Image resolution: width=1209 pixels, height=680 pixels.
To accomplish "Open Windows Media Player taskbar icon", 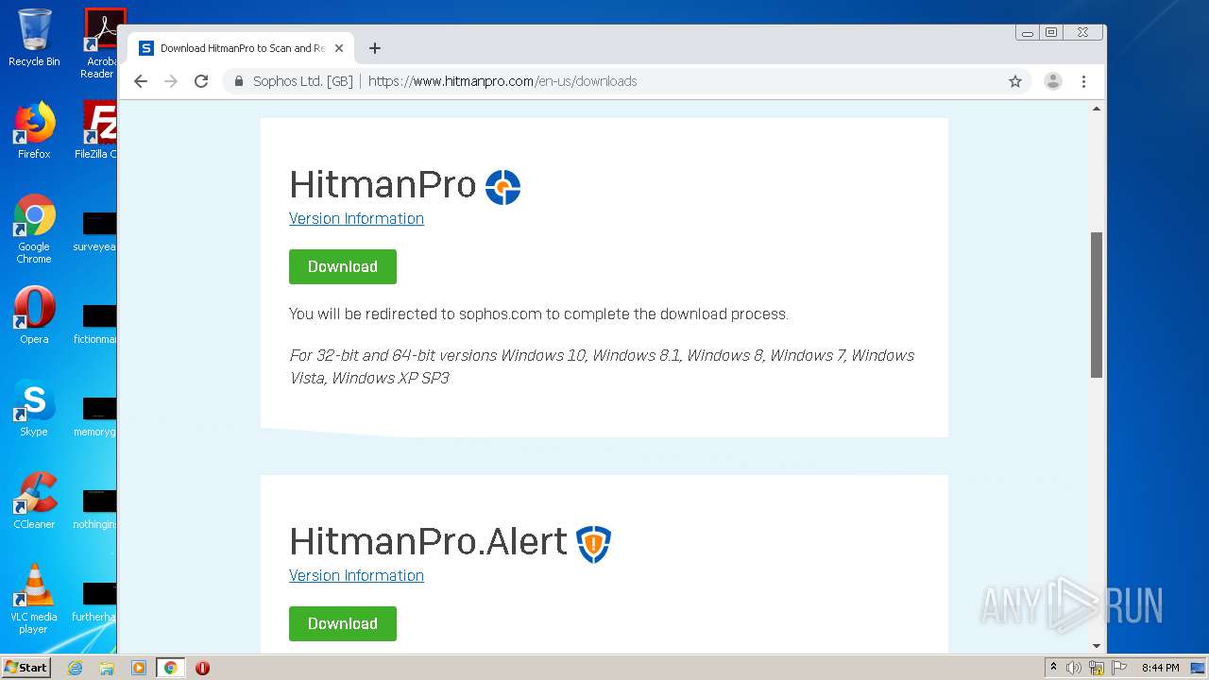I will tap(139, 668).
